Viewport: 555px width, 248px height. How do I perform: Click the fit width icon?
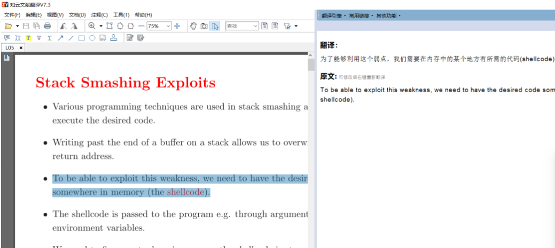click(x=131, y=26)
